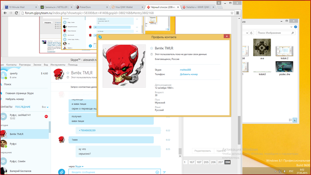Image resolution: width=311 pixels, height=175 pixels.
Task: Click the favorite star in contact profile dialog
Action: (x=152, y=48)
